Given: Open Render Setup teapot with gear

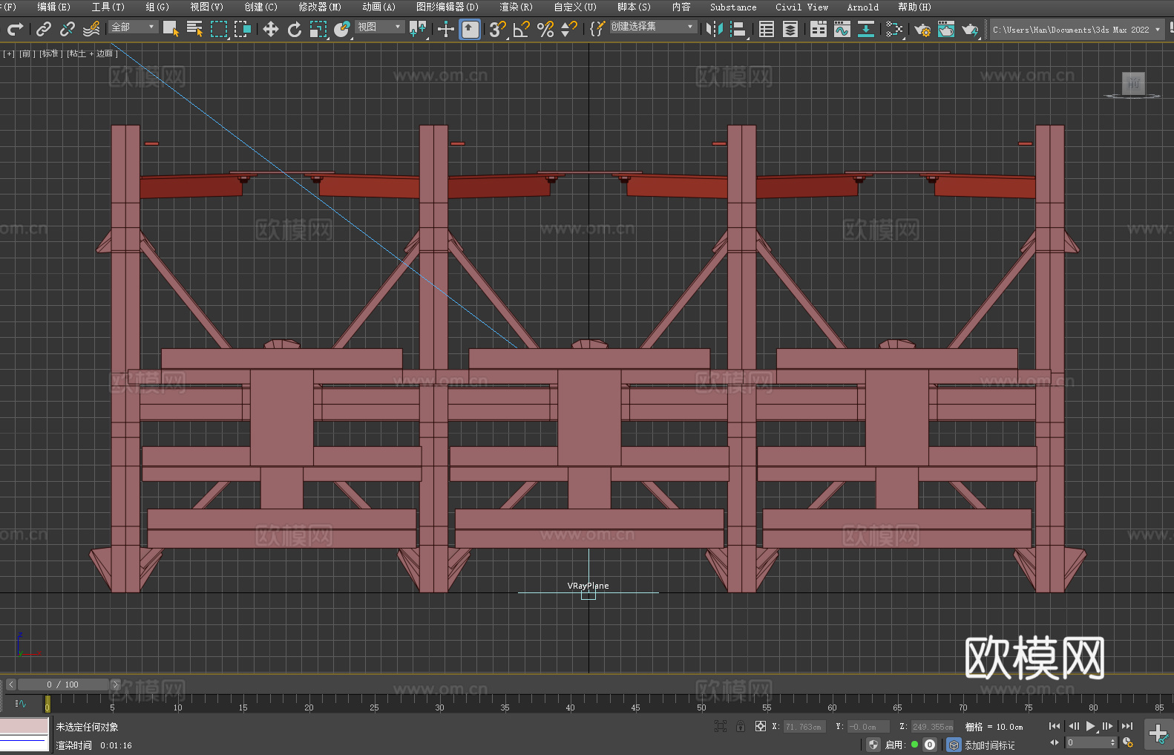Looking at the screenshot, I should pos(922,29).
